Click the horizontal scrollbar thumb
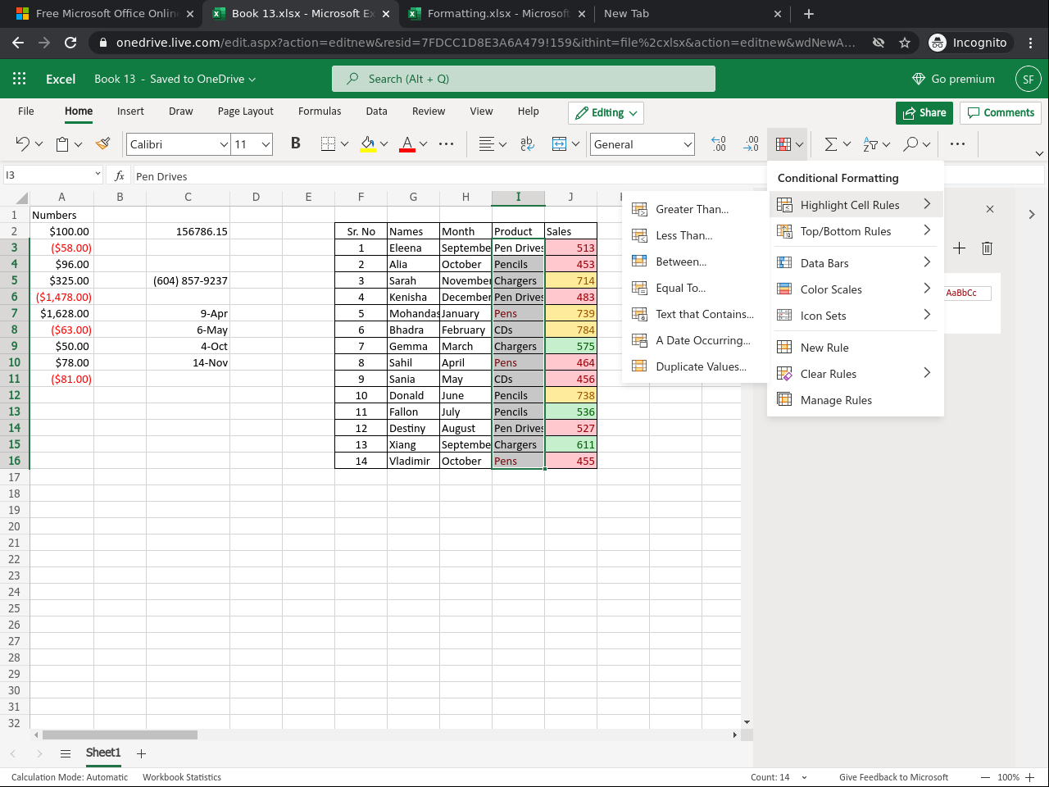The height and width of the screenshot is (787, 1049). click(x=120, y=735)
